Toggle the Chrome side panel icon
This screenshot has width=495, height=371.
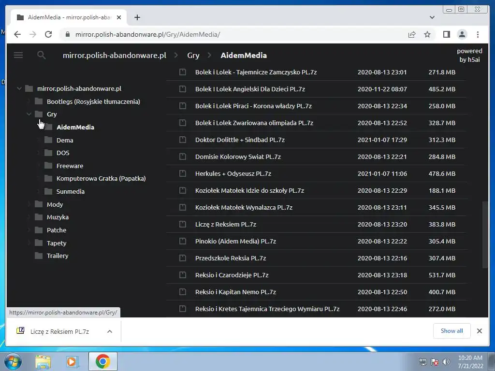pos(446,34)
